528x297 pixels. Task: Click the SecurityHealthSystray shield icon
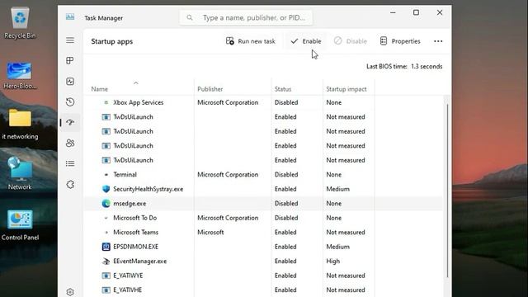tap(106, 189)
